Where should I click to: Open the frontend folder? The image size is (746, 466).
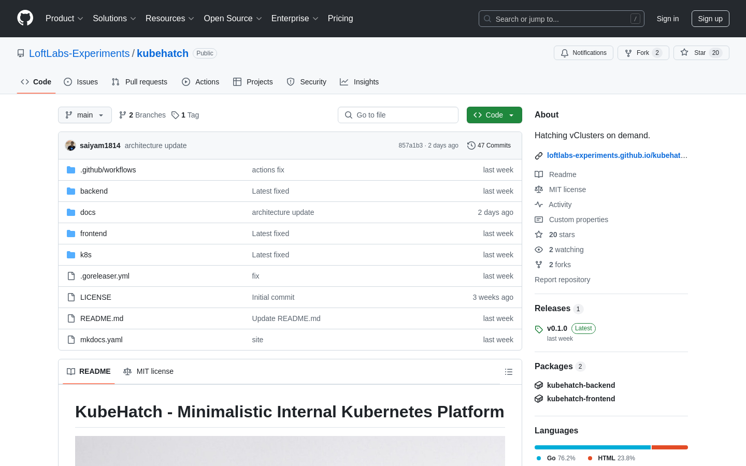(93, 234)
